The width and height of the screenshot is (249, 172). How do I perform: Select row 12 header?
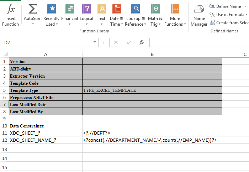4,140
